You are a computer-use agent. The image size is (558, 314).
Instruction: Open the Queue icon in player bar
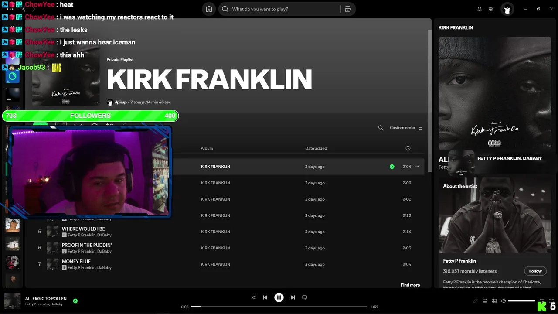point(485,301)
